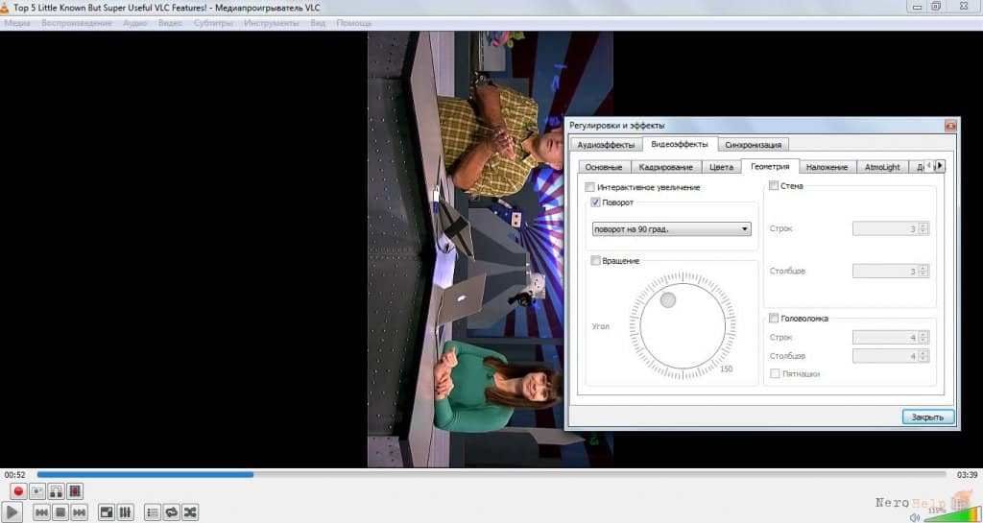Click the frame-by-frame button
983x523 pixels.
click(75, 491)
